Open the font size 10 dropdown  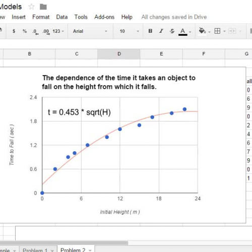(129, 31)
